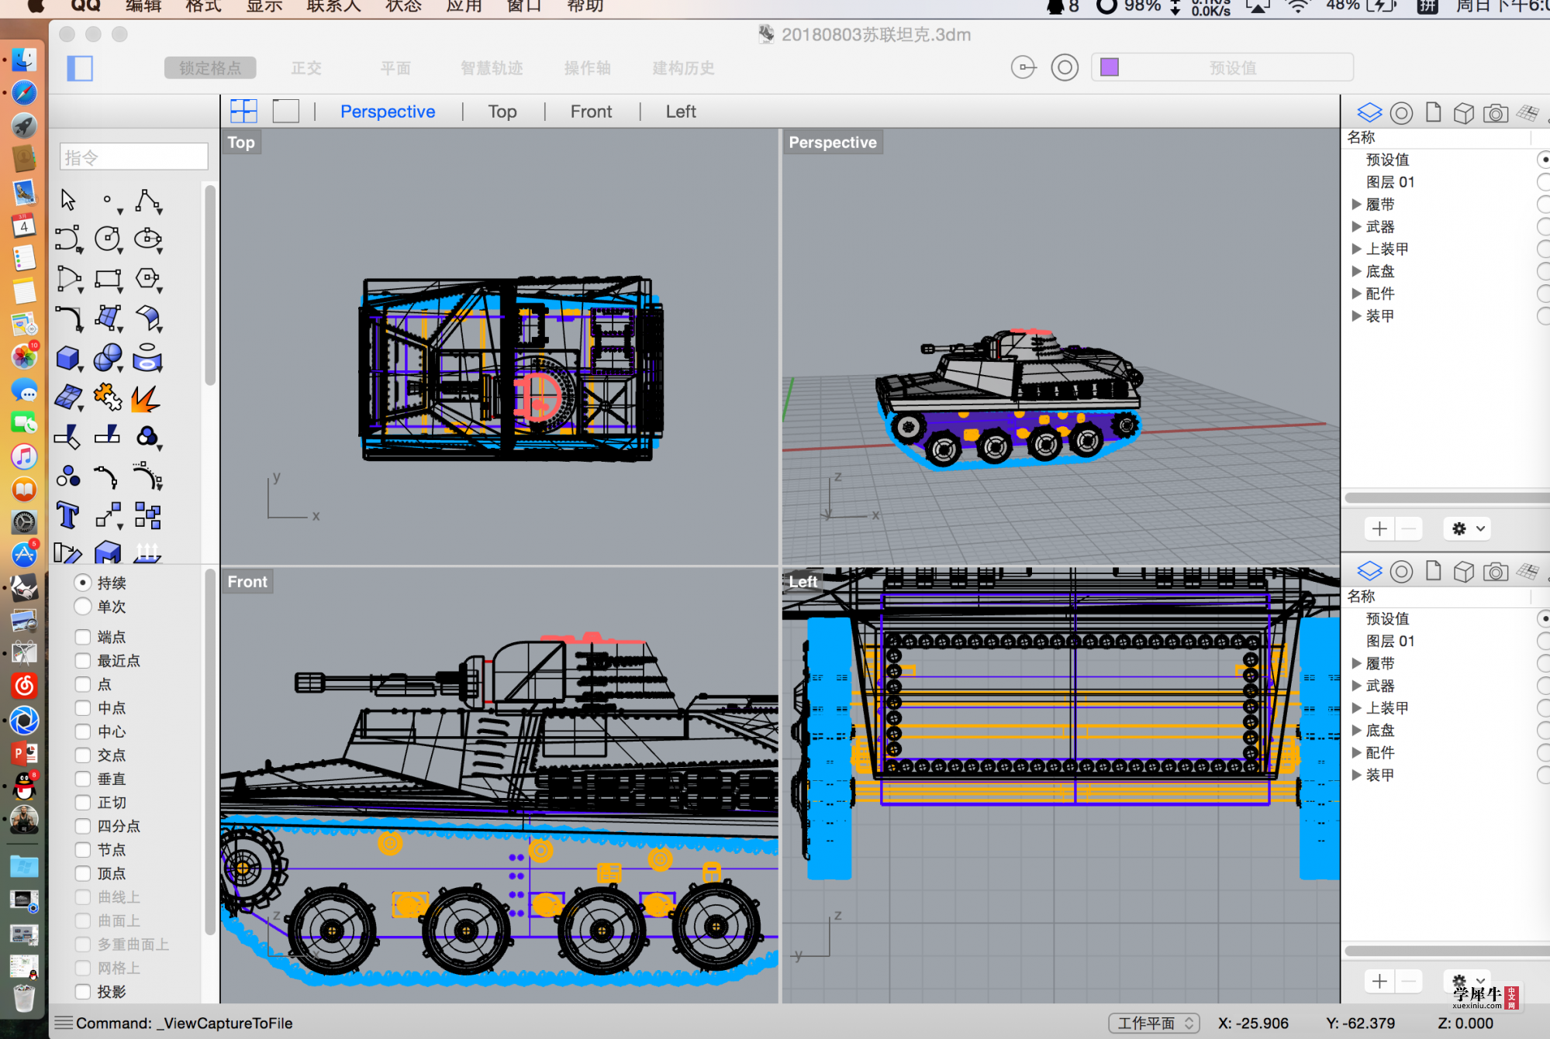Click the Top viewport title label
Screen dimensions: 1550x1039
pyautogui.click(x=241, y=143)
